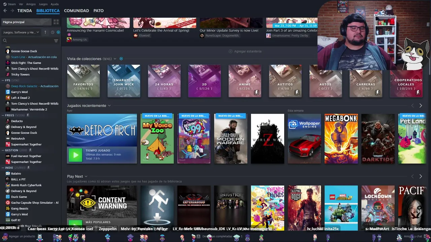Show recent activity clock filter icon

click(x=53, y=32)
